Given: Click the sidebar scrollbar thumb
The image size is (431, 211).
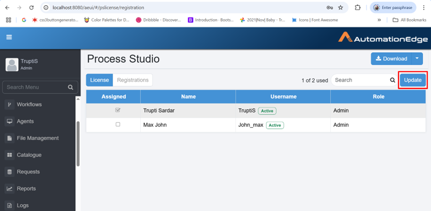Looking at the screenshot, I should pyautogui.click(x=78, y=144).
